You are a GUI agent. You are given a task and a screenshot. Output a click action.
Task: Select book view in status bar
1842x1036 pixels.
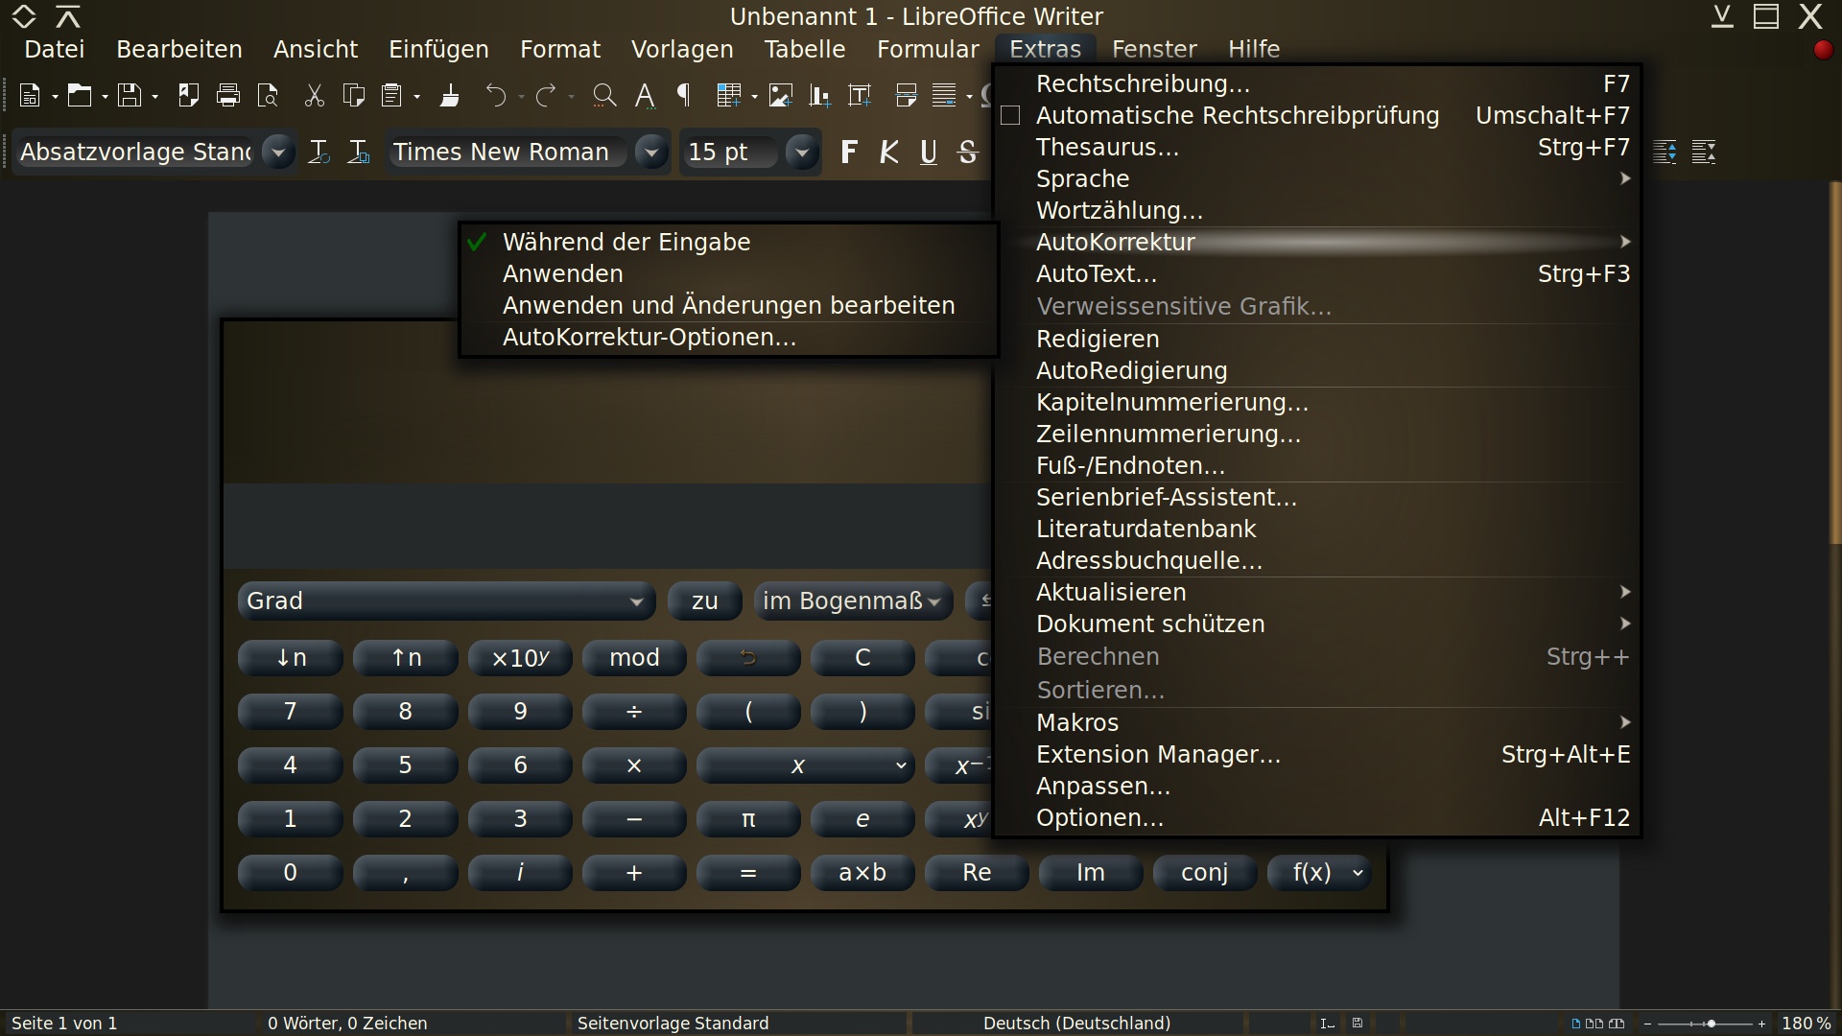tap(1618, 1024)
